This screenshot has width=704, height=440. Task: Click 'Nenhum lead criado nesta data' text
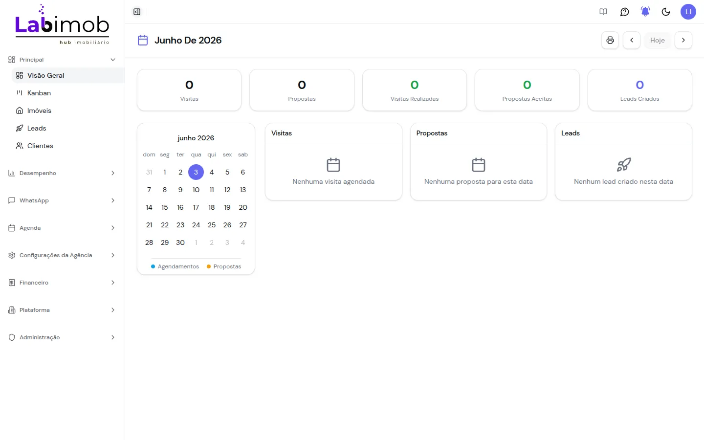coord(624,181)
